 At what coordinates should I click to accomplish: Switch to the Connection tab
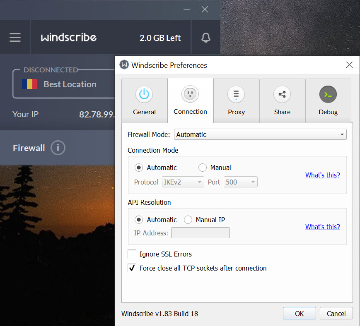point(190,101)
